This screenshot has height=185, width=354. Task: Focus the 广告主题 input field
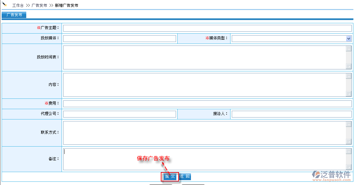click(x=207, y=28)
